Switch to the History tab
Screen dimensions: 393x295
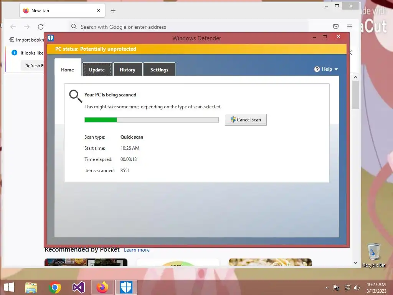(127, 70)
